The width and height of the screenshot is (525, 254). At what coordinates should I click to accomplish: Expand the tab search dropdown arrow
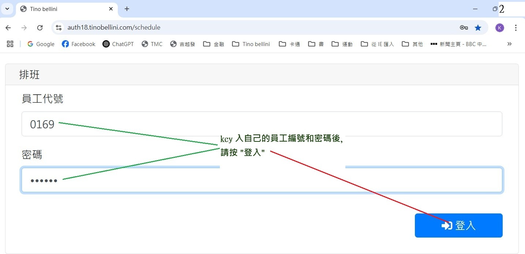coord(7,9)
